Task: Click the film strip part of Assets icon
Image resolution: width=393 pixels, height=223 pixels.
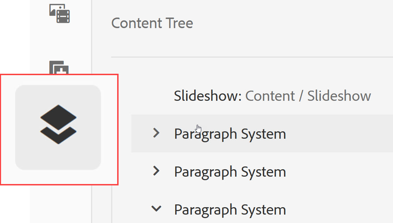Action: coord(63,17)
